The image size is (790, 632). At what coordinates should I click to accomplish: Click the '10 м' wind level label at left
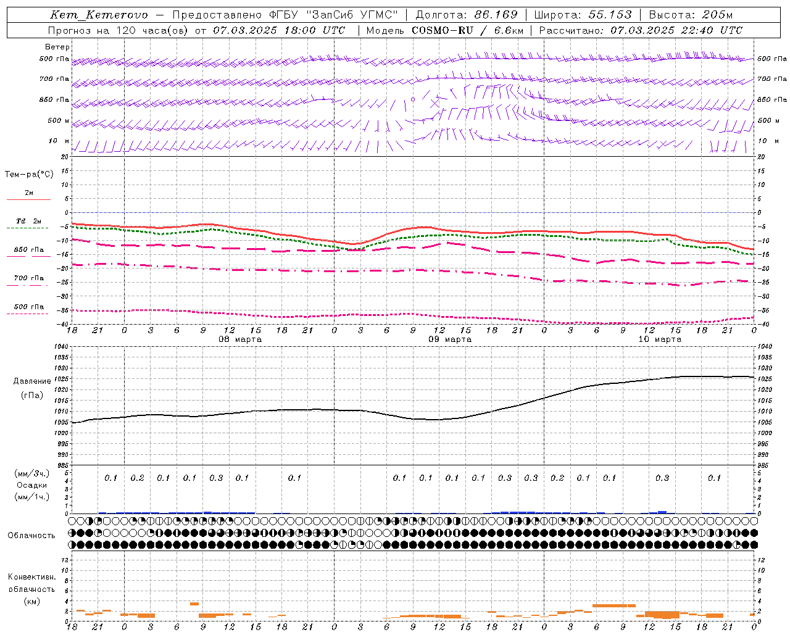(59, 141)
